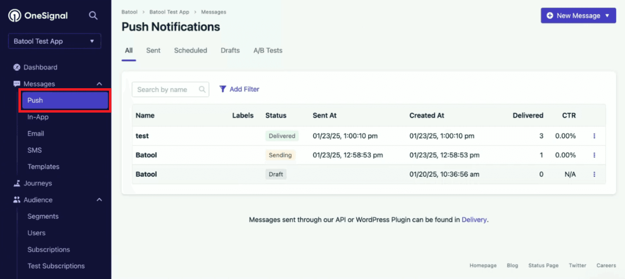
Task: Click the Audience people icon
Action: 17,200
